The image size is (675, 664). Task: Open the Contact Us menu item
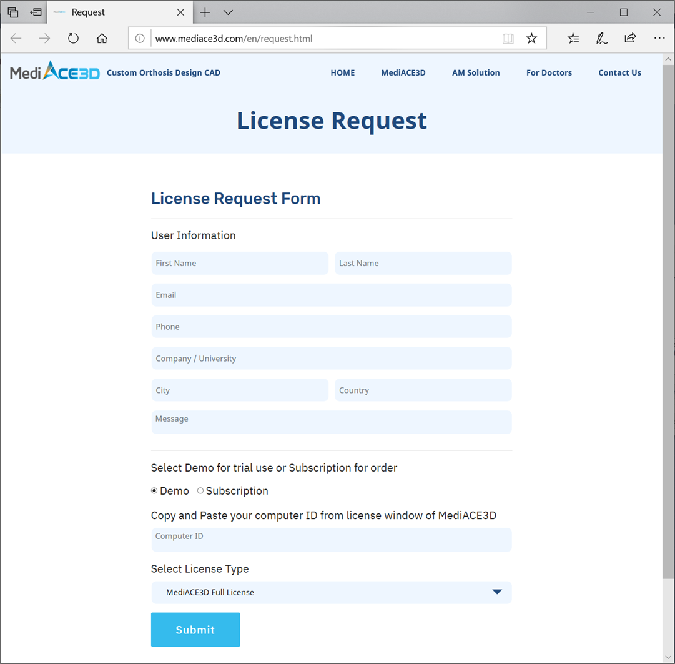pyautogui.click(x=619, y=73)
